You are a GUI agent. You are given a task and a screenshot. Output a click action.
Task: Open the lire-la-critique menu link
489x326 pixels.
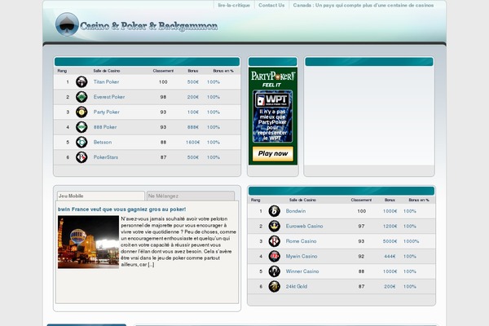234,6
